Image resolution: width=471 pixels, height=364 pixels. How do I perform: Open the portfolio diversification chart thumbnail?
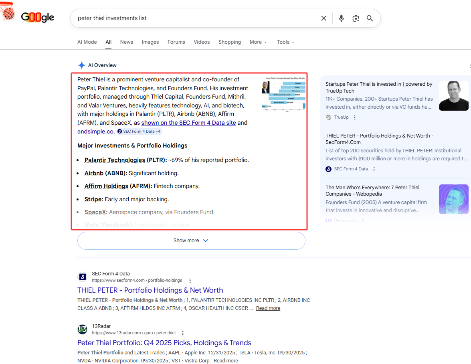pyautogui.click(x=283, y=94)
